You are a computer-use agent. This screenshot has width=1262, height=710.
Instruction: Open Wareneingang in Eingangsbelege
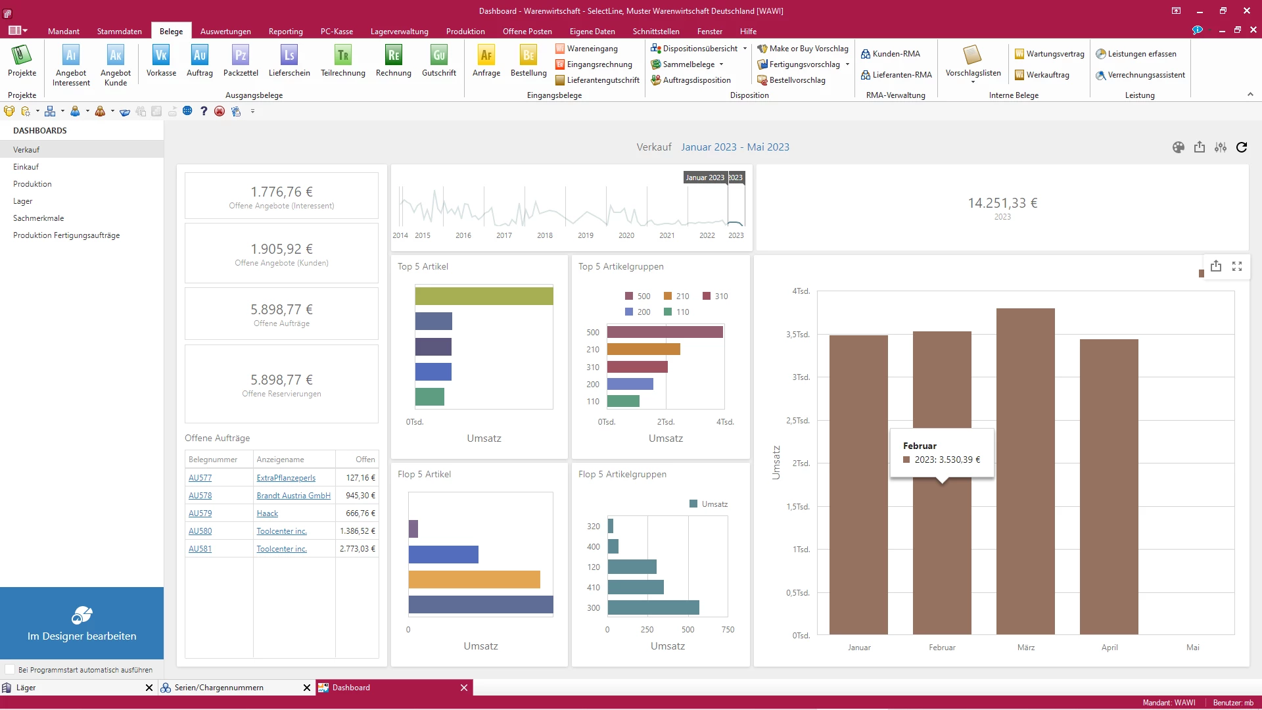[x=586, y=49]
